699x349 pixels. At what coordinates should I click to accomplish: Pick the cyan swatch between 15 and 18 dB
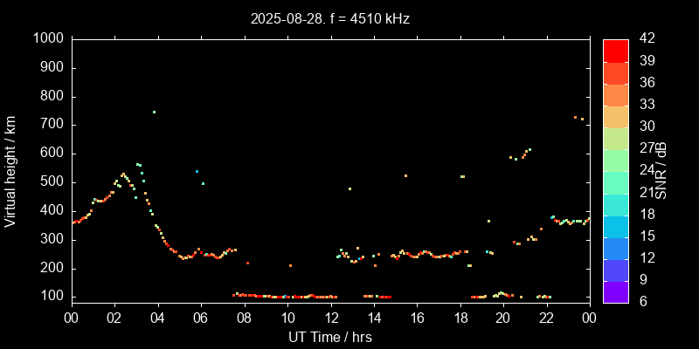(x=615, y=226)
